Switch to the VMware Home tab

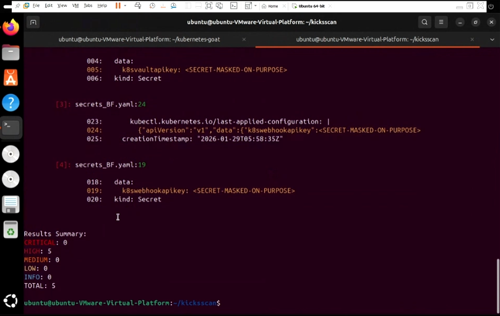270,6
